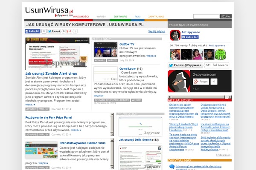This screenshot has width=256, height=170.
Task: Click the UsunWirusa.pl site logo
Action: [49, 10]
